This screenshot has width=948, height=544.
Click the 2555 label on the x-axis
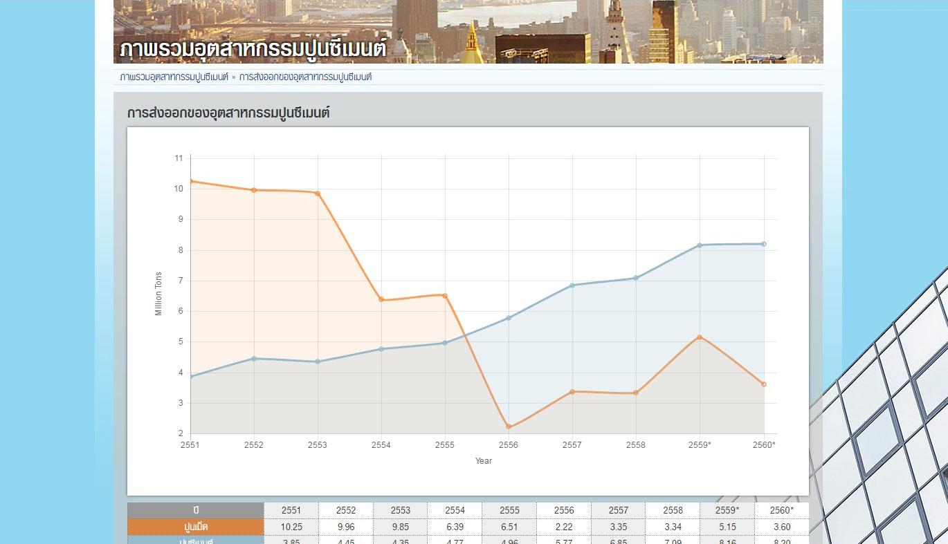[445, 445]
